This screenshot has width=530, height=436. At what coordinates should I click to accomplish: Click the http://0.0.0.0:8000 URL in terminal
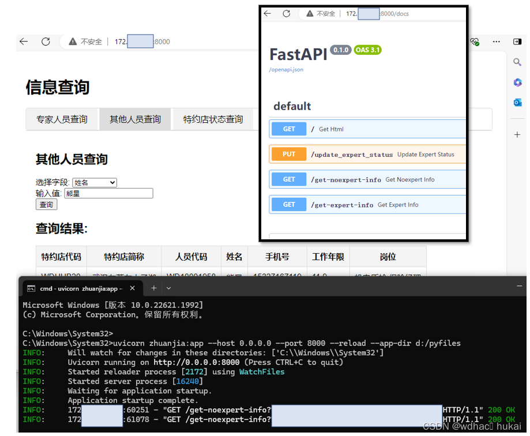pyautogui.click(x=197, y=362)
